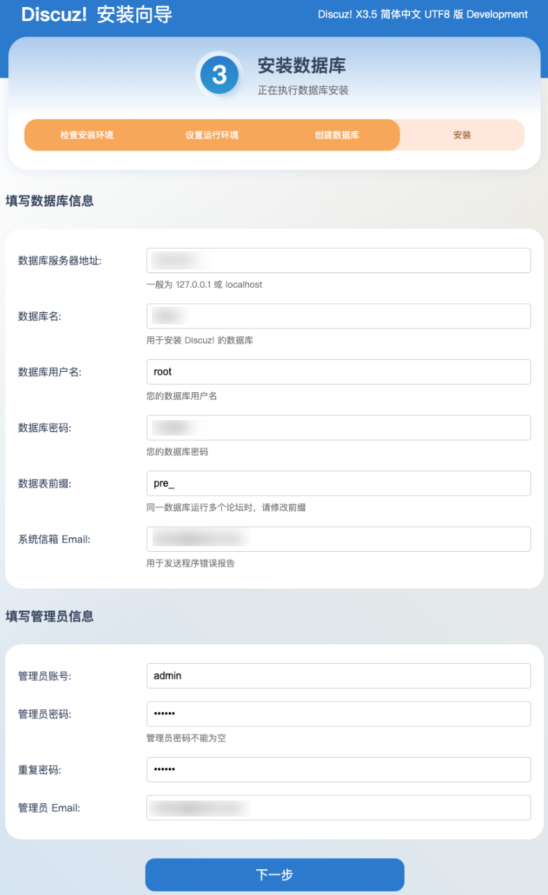Screen dimensions: 548x895
Task: Click the 重复密码: label
Action: point(39,770)
